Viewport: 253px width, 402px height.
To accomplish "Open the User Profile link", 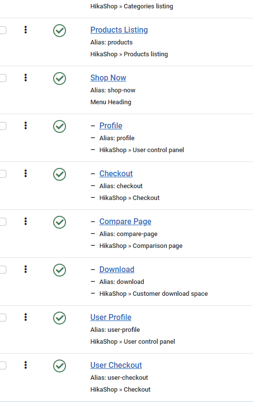I will [x=111, y=317].
